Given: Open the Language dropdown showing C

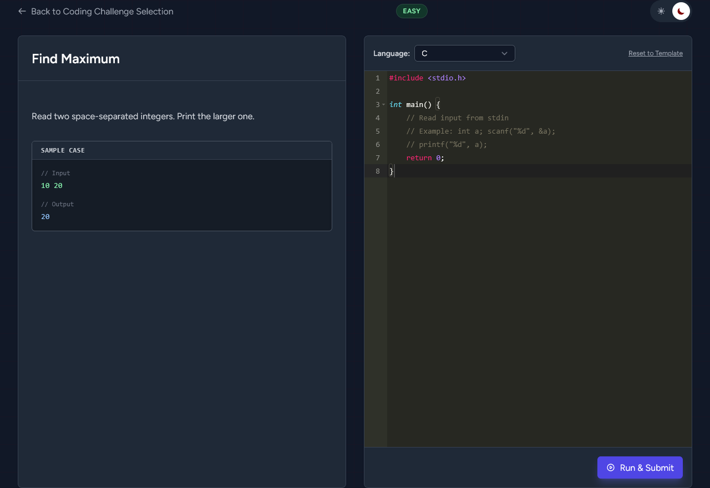Looking at the screenshot, I should pyautogui.click(x=465, y=53).
